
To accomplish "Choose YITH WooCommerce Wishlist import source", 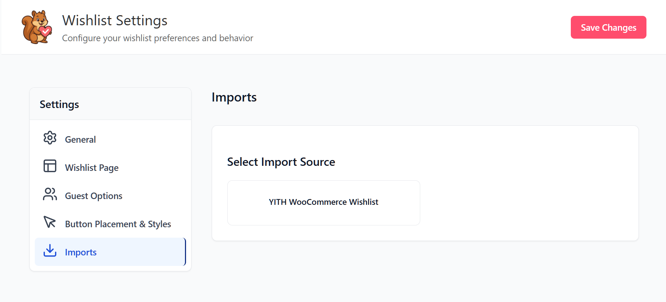I will pyautogui.click(x=323, y=202).
